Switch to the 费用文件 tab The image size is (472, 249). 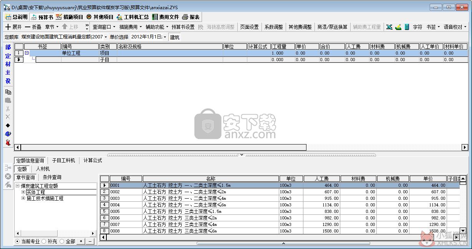[x=166, y=17]
